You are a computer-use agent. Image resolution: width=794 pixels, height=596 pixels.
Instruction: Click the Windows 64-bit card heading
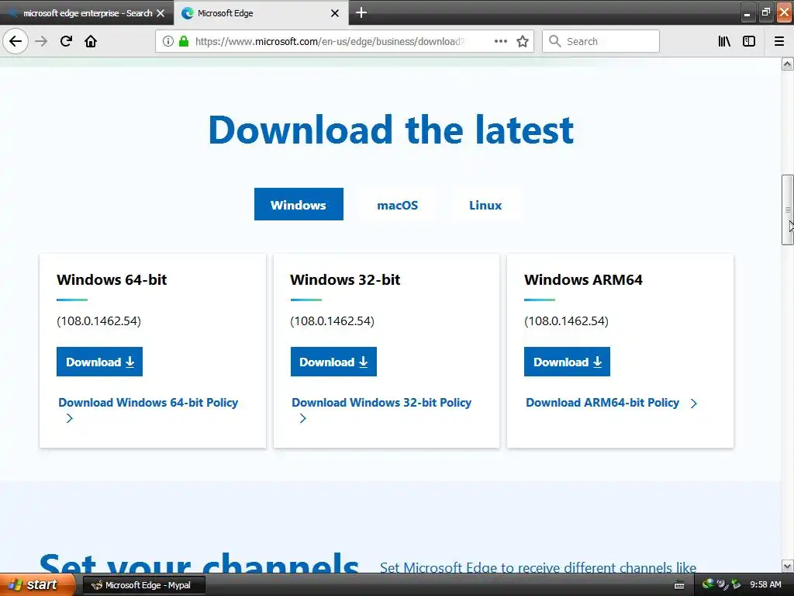click(112, 279)
